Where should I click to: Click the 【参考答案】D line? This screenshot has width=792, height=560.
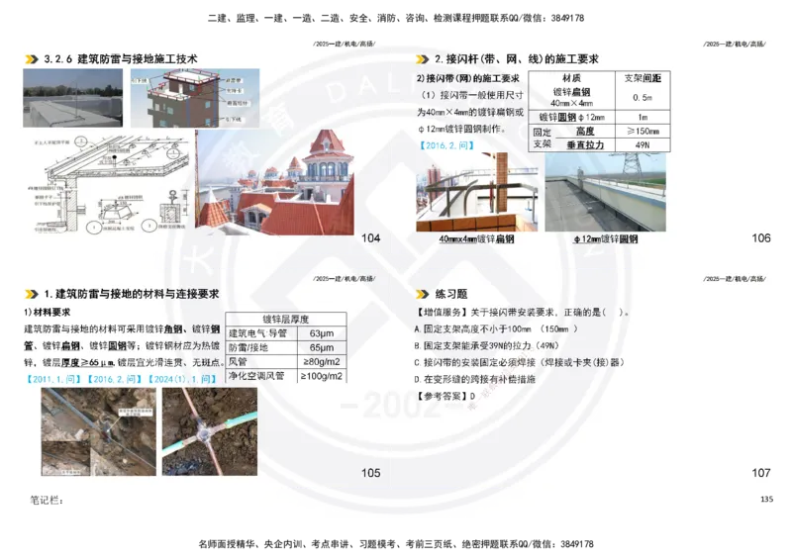(446, 396)
